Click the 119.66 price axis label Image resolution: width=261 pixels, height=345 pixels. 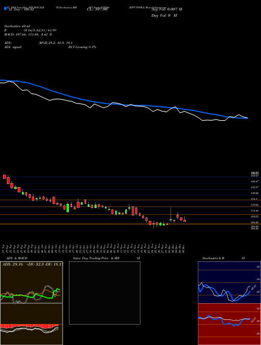(255, 205)
